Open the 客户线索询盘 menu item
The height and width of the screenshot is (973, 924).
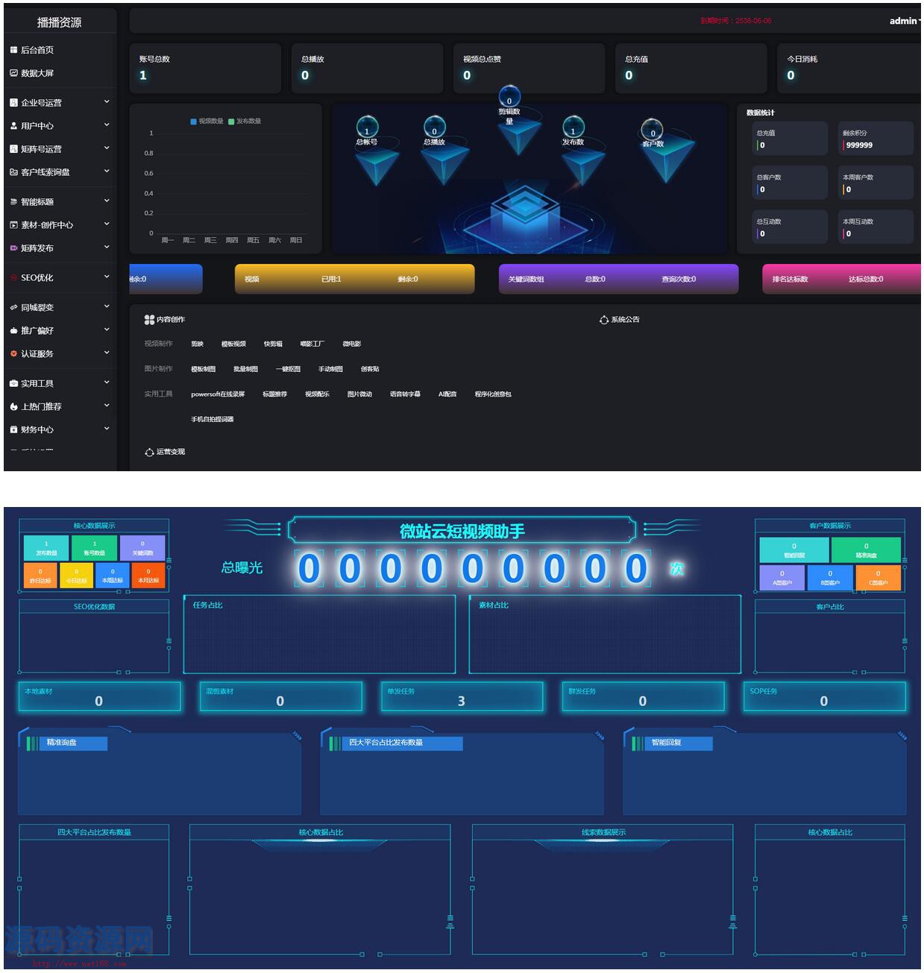point(45,172)
